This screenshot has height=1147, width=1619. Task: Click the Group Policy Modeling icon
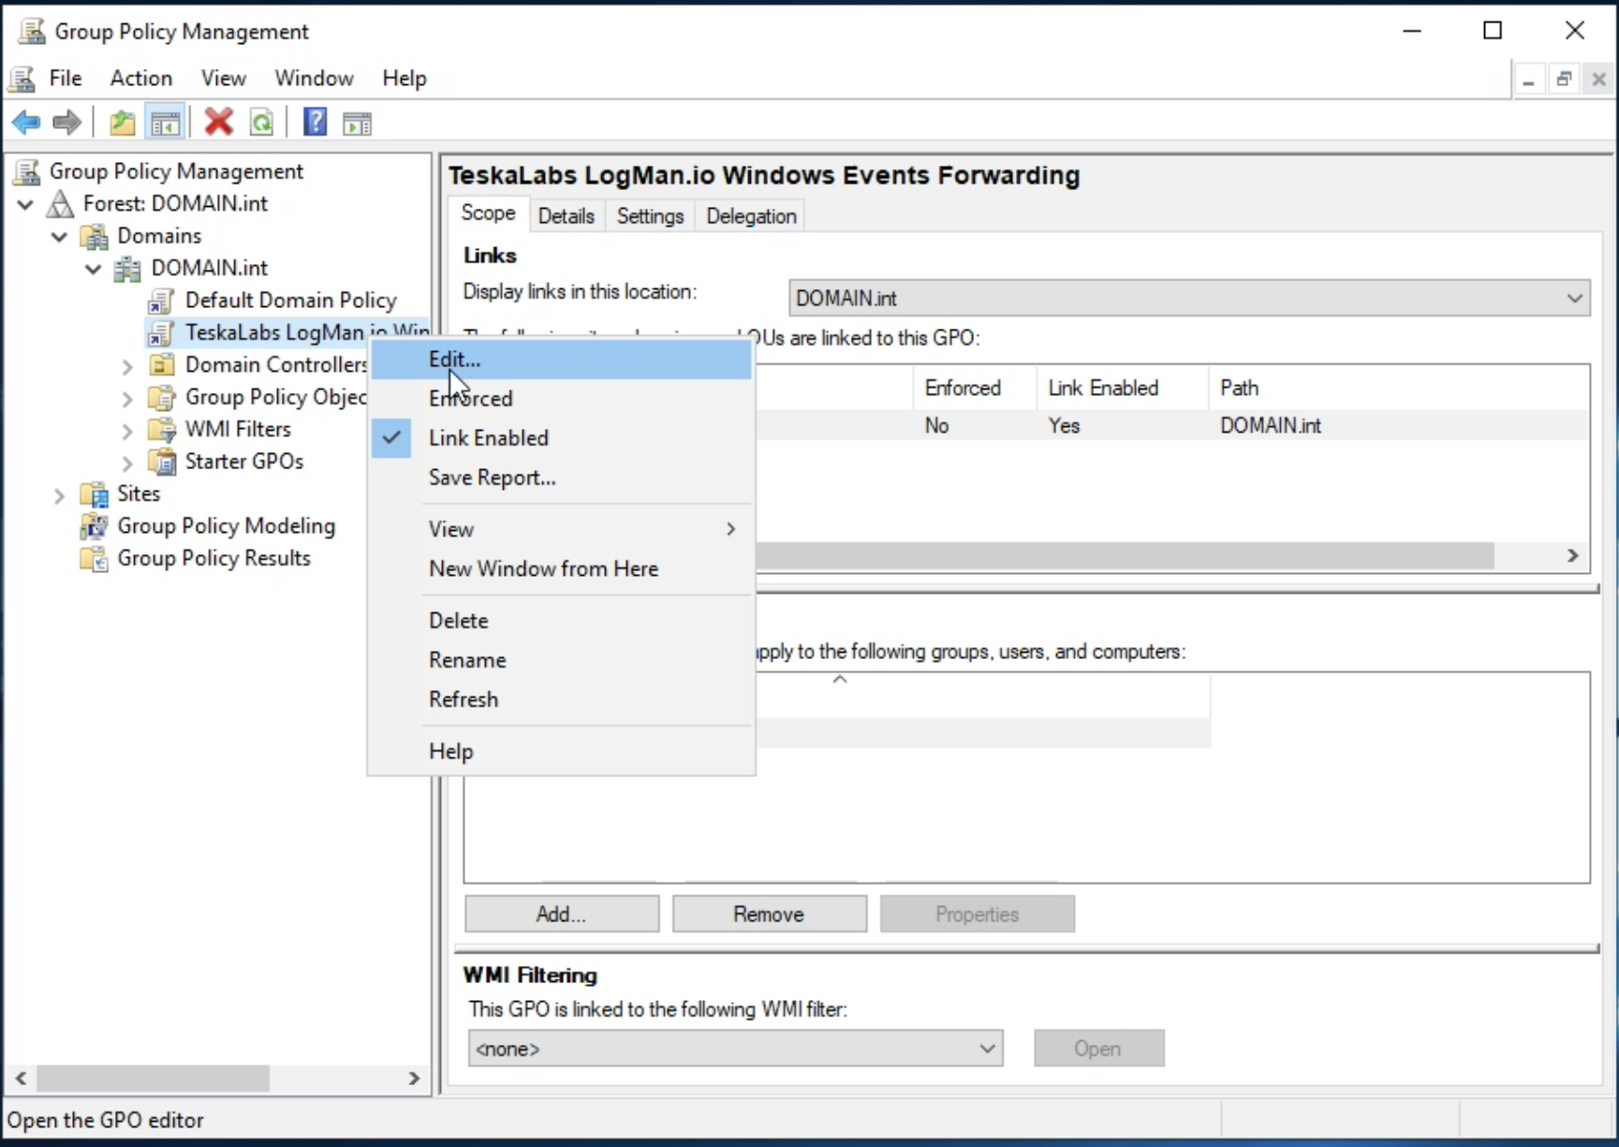pos(94,526)
